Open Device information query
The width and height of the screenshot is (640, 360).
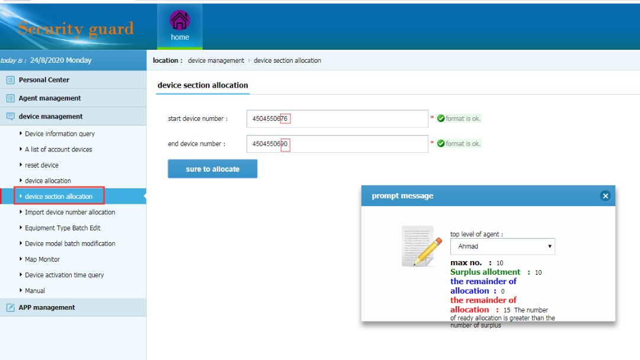point(60,134)
